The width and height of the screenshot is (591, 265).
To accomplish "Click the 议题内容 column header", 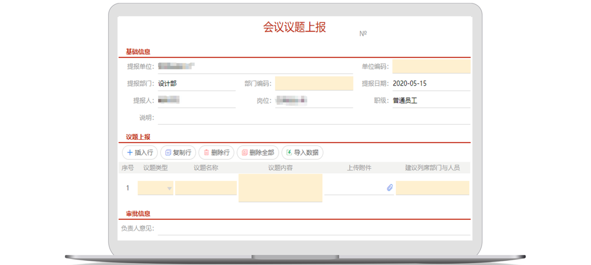I will pyautogui.click(x=280, y=168).
